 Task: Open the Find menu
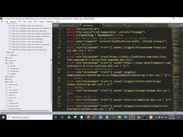(x=20, y=22)
